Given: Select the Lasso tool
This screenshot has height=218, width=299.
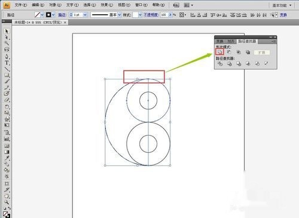Looking at the screenshot, I should click(7, 50).
